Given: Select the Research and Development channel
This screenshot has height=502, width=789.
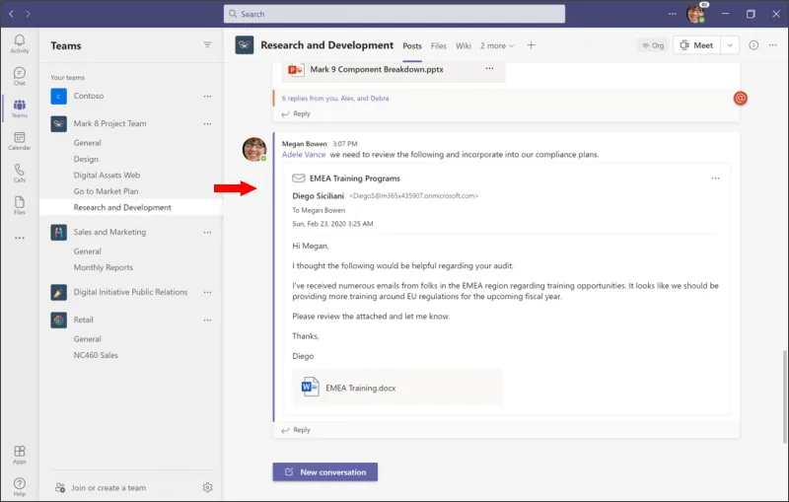Looking at the screenshot, I should click(131, 207).
